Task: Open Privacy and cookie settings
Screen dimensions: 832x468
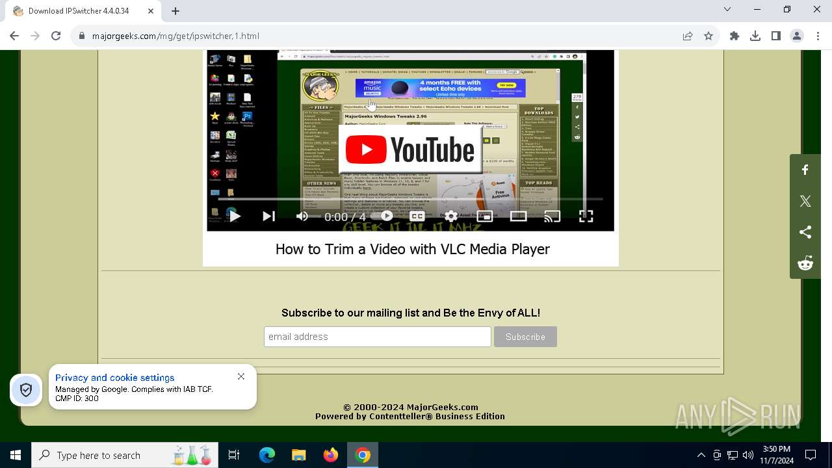Action: click(x=114, y=378)
